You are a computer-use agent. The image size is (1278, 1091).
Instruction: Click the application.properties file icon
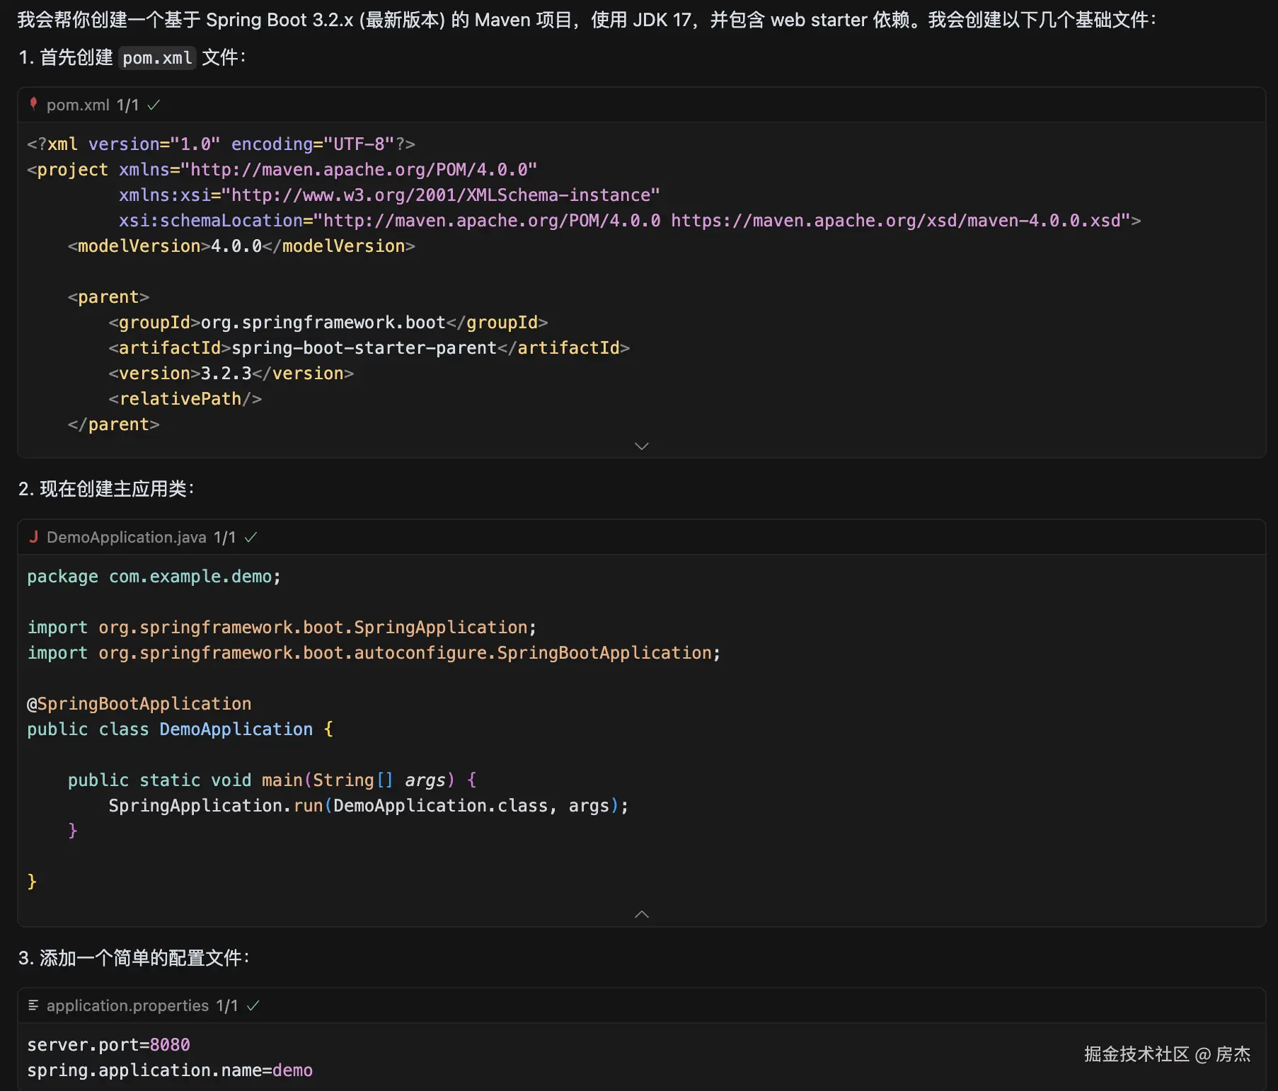click(x=33, y=1005)
